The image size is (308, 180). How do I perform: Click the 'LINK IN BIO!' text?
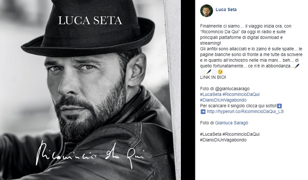213,78
